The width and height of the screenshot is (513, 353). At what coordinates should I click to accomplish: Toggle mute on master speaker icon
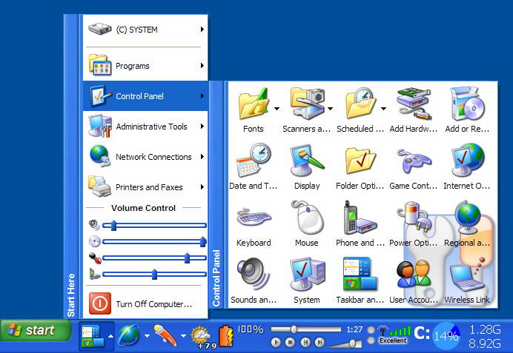[x=94, y=225]
